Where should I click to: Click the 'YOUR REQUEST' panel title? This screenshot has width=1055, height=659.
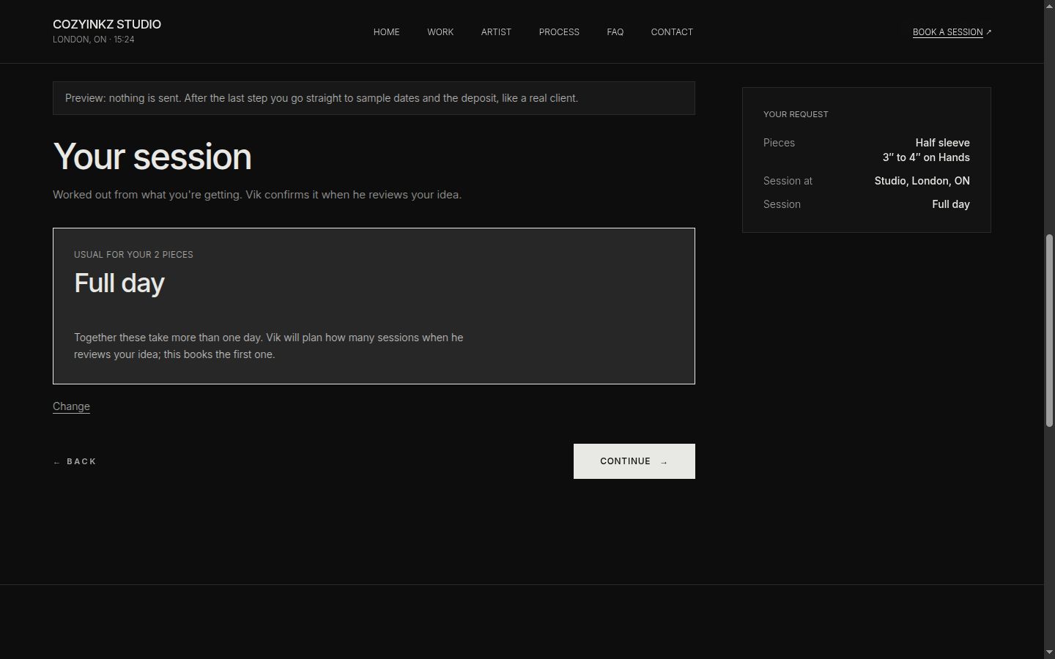[x=796, y=114]
